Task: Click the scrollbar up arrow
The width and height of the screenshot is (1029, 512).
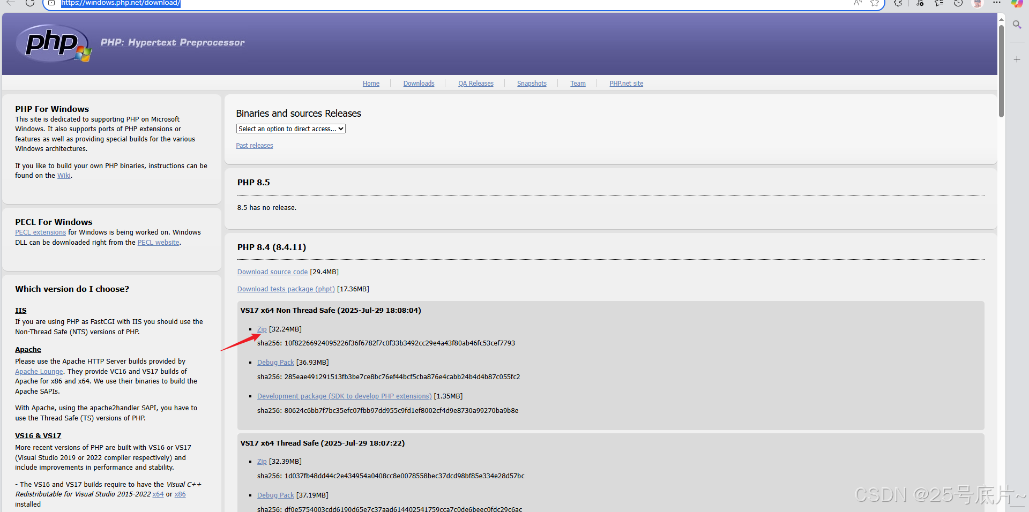Action: pos(1001,19)
